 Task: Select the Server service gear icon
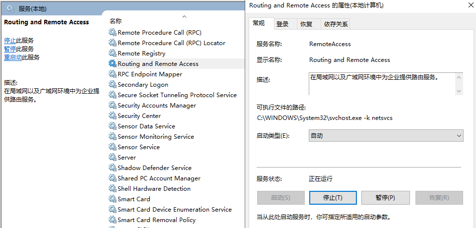(x=112, y=158)
